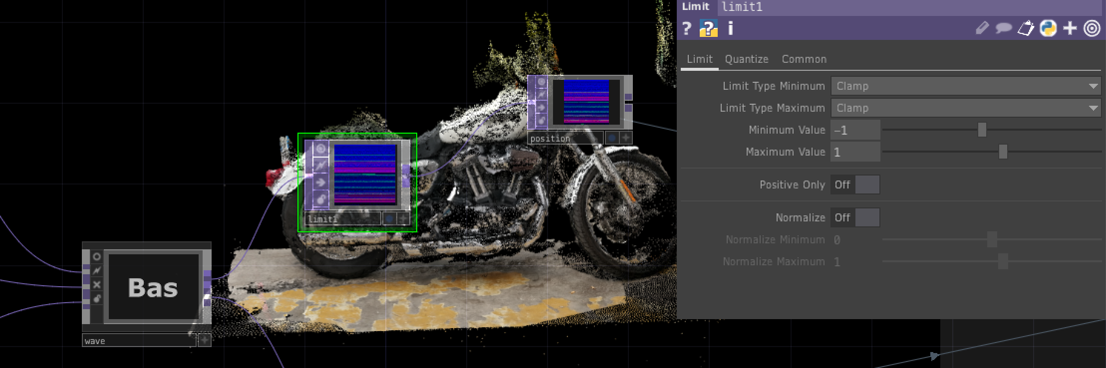The height and width of the screenshot is (368, 1106).
Task: Click Maximum Value field showing 1
Action: (x=855, y=152)
